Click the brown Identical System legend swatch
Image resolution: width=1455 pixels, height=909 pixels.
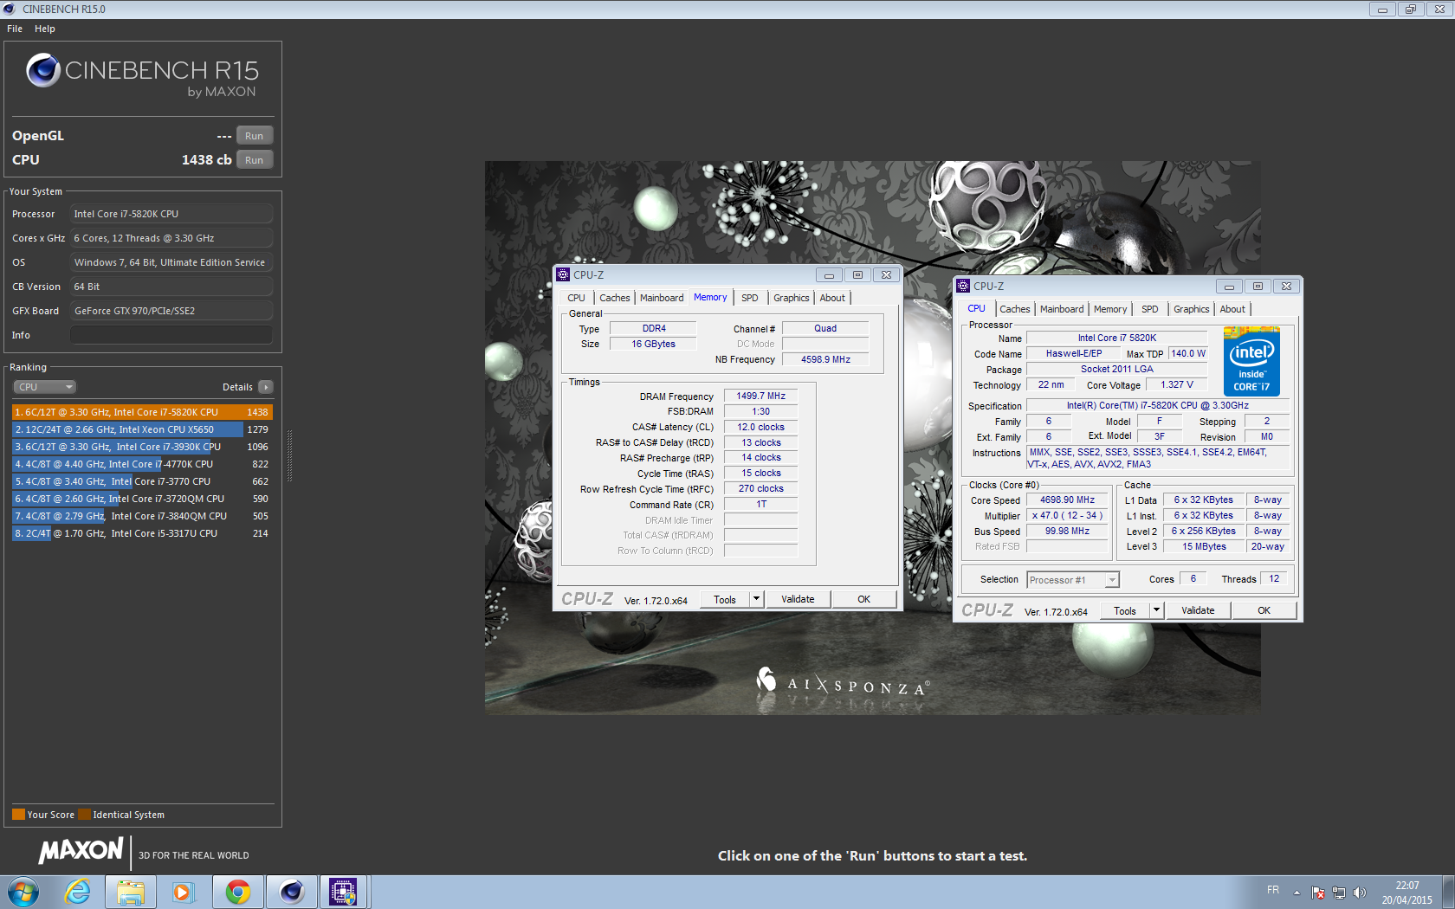point(84,814)
